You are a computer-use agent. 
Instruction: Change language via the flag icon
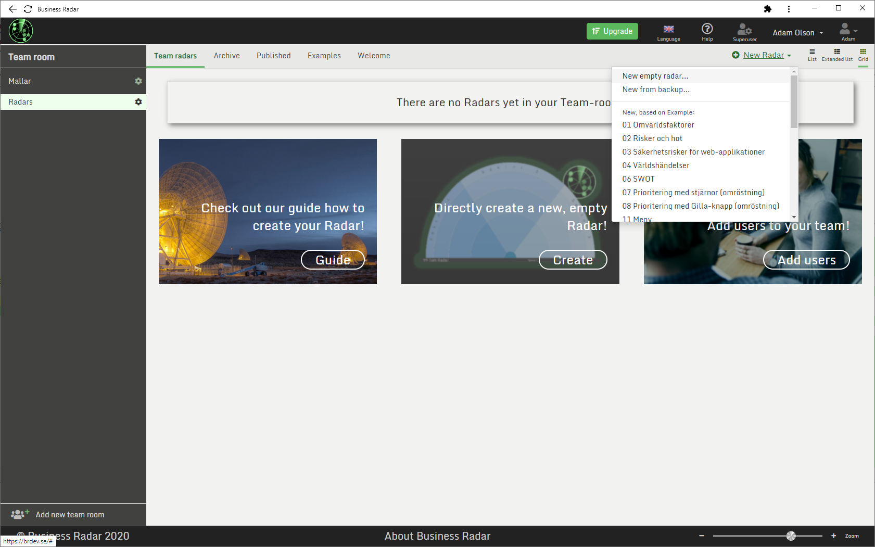coord(668,32)
